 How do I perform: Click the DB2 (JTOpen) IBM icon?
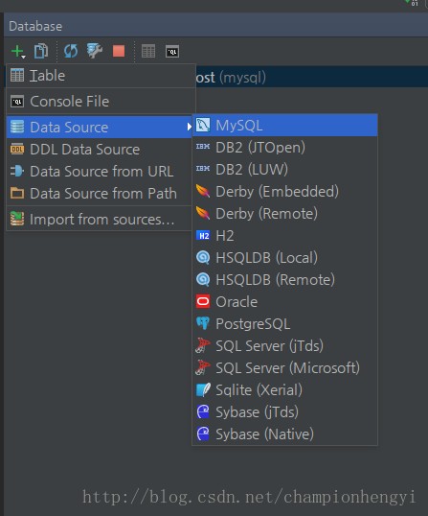coord(203,147)
